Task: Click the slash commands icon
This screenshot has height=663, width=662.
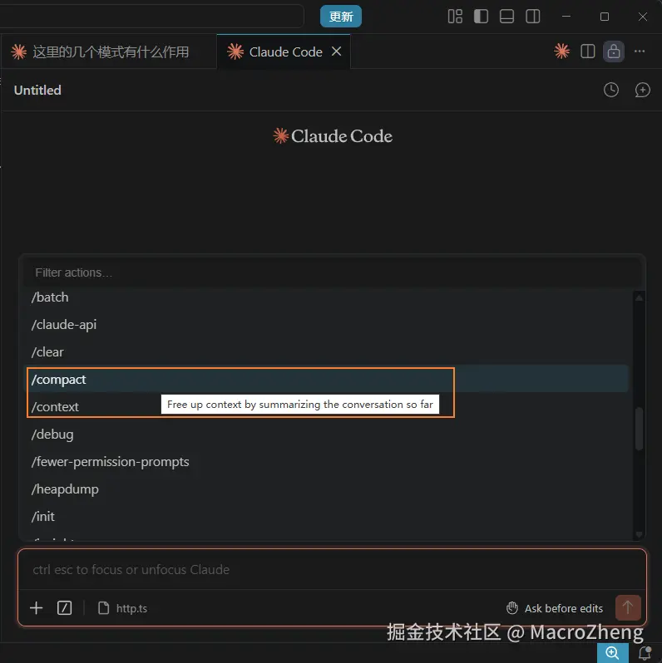Action: [x=64, y=608]
